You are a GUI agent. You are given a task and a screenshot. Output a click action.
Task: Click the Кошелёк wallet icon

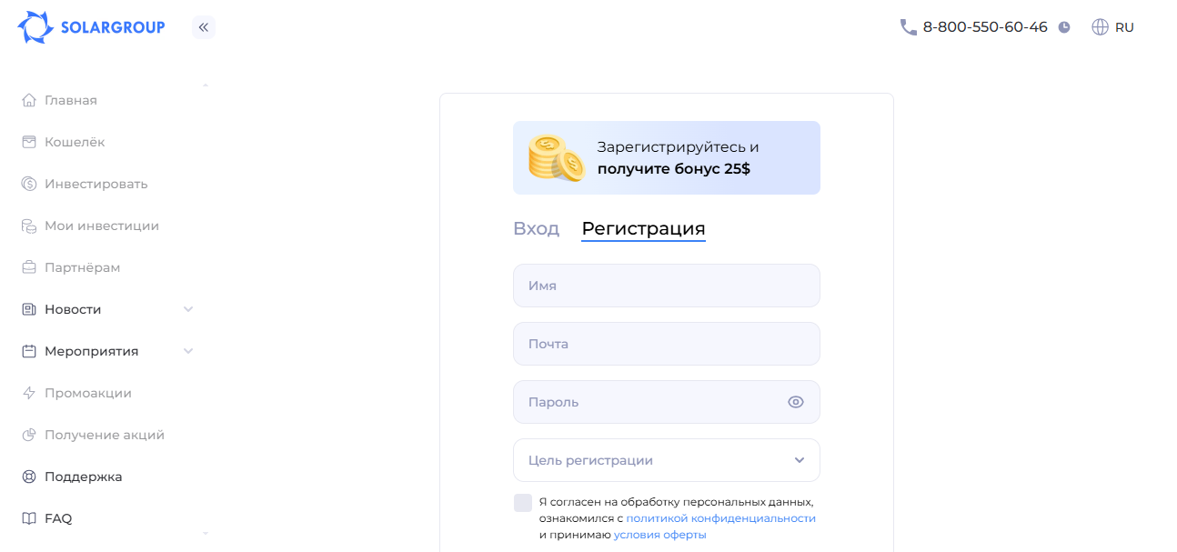click(x=29, y=142)
